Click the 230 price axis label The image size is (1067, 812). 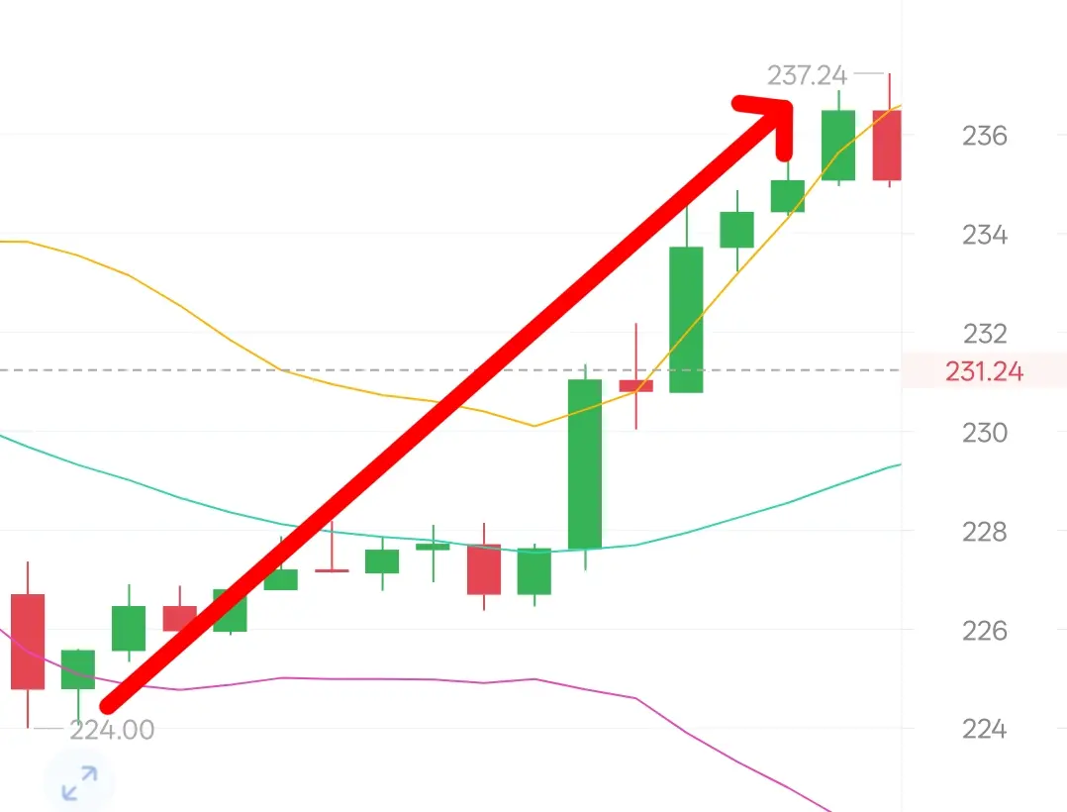point(984,433)
